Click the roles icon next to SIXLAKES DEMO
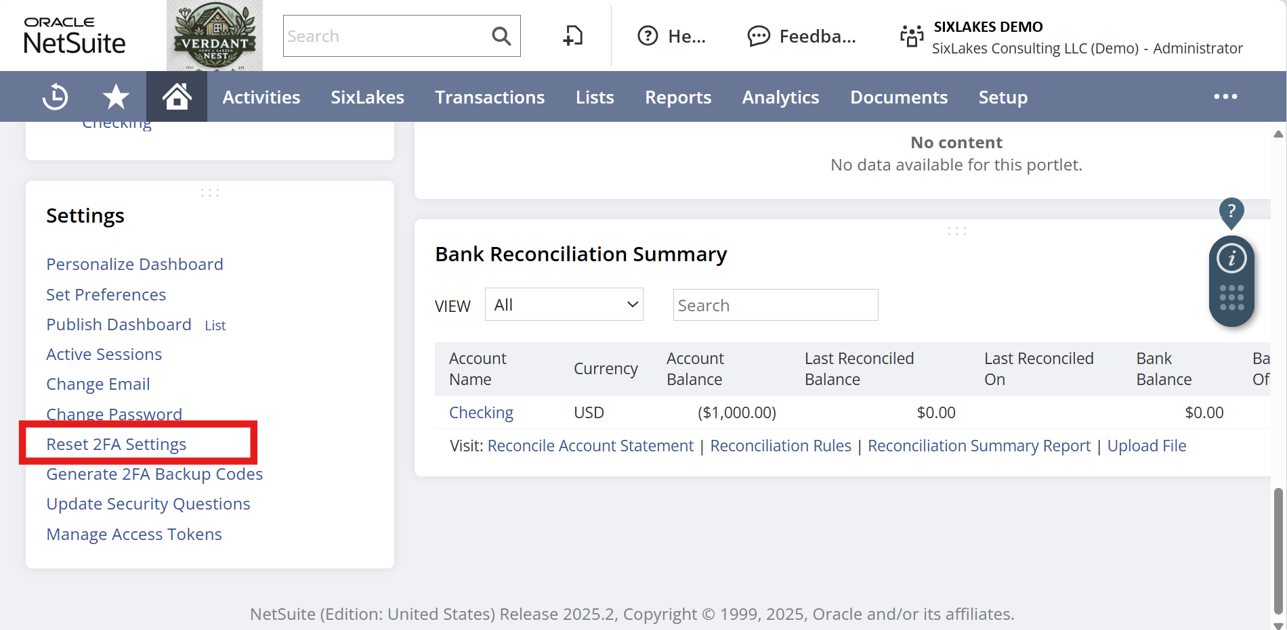 coord(911,35)
